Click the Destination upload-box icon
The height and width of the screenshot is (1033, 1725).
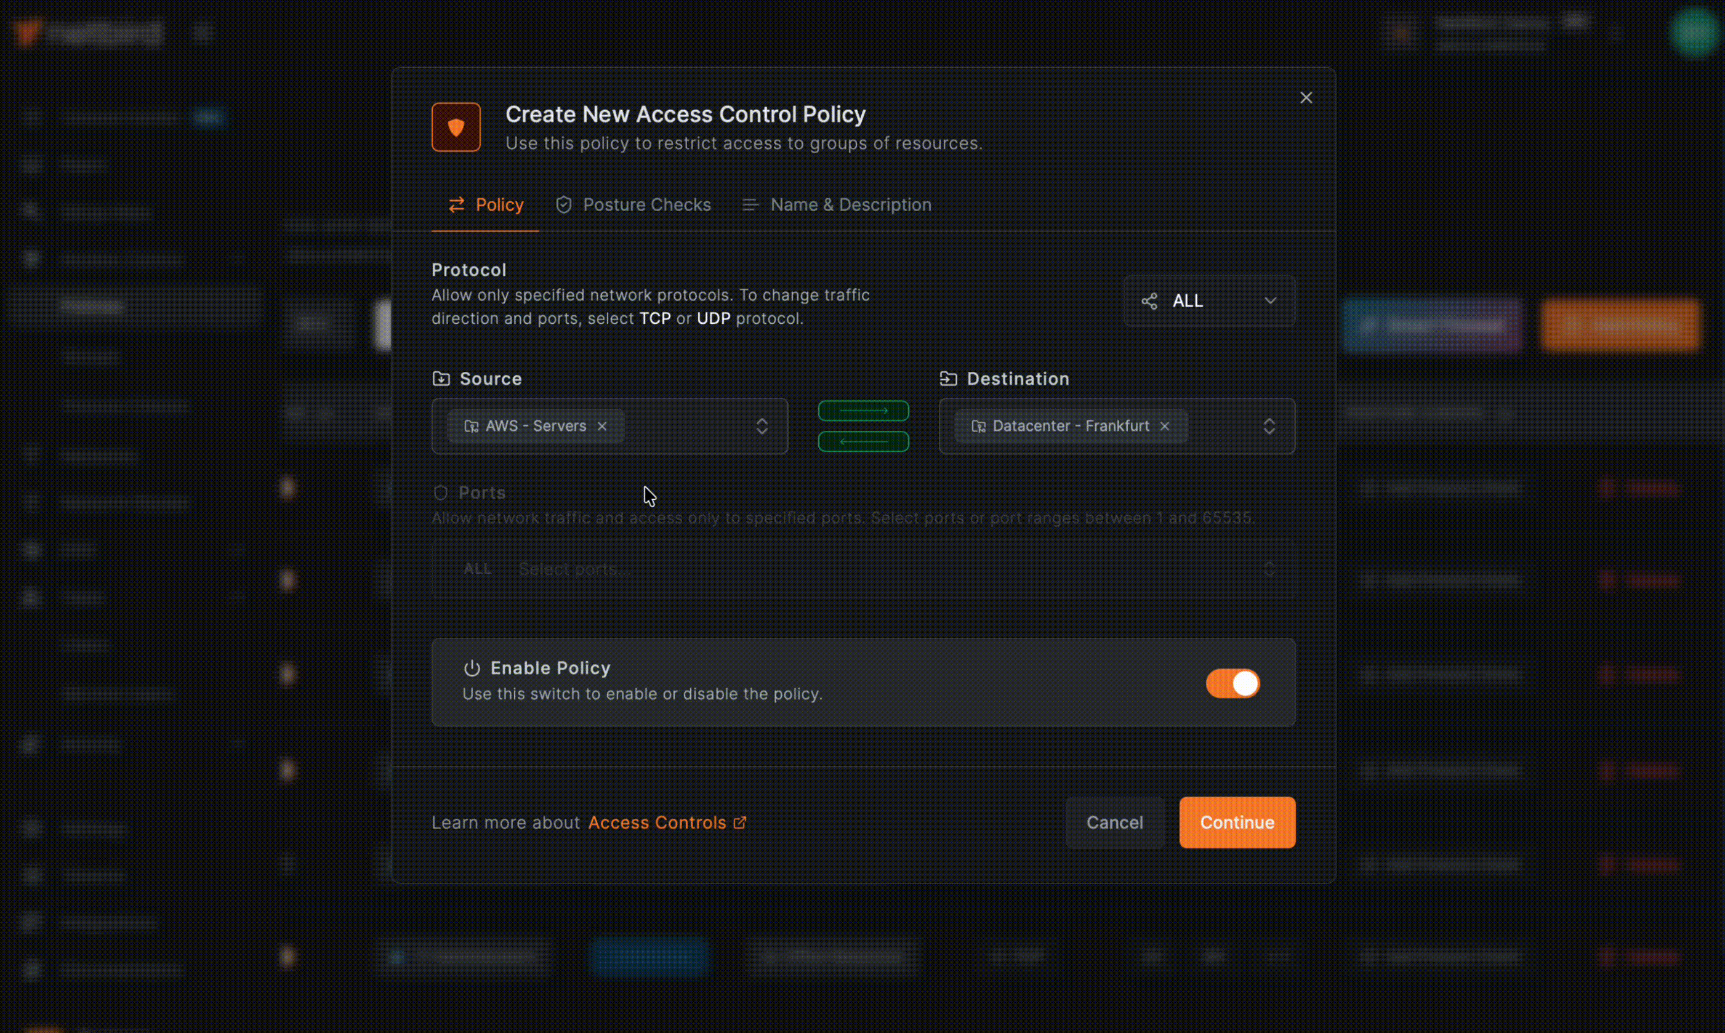pos(948,378)
